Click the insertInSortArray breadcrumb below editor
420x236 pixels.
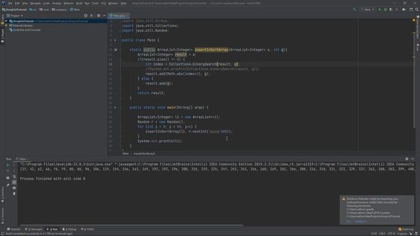(144, 153)
